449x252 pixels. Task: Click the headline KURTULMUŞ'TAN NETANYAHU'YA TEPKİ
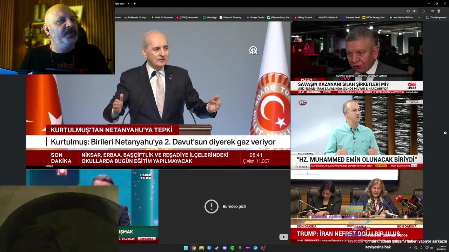(x=112, y=130)
